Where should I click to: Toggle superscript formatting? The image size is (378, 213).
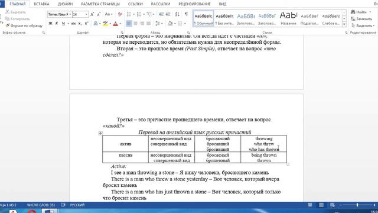click(x=86, y=24)
